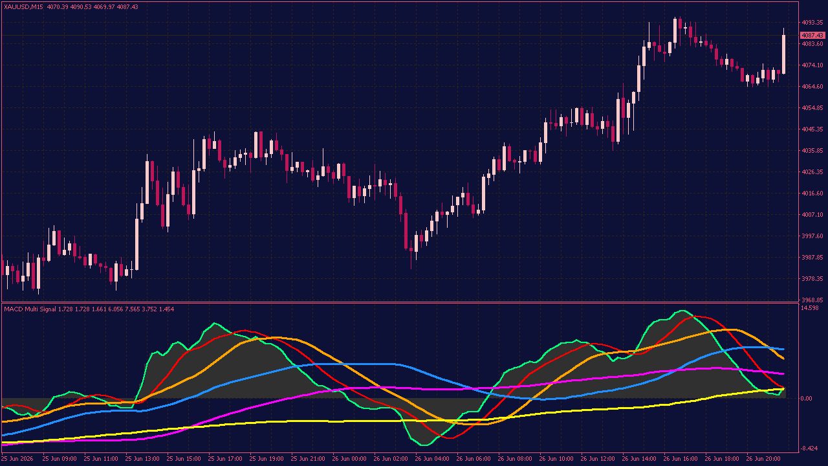Click the 25 Jun 15:00 time label
This screenshot has width=828, height=466.
[x=183, y=458]
